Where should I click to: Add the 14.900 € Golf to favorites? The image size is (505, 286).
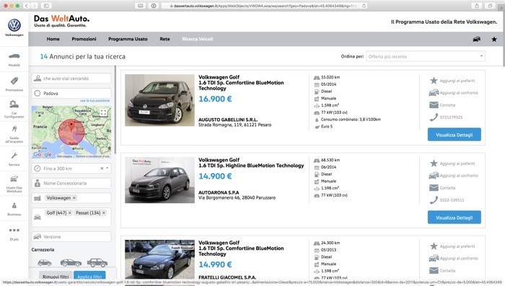click(452, 164)
